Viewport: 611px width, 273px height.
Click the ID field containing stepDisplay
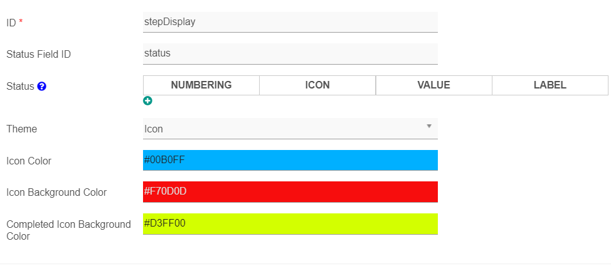click(x=290, y=22)
